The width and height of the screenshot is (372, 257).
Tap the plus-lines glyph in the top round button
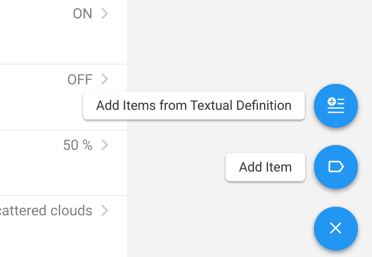click(336, 104)
